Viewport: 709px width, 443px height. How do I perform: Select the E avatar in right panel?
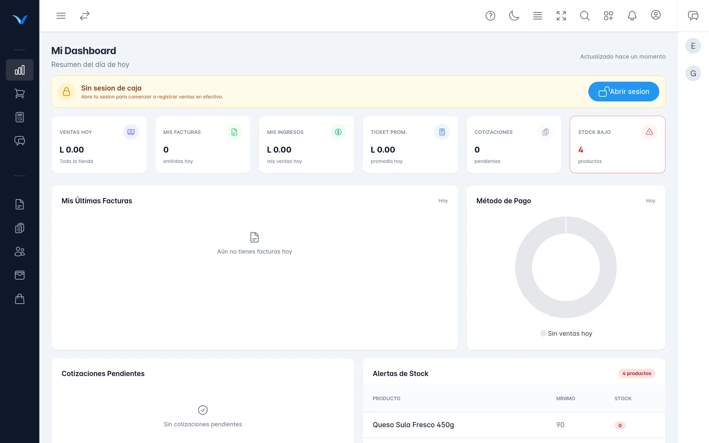click(693, 46)
